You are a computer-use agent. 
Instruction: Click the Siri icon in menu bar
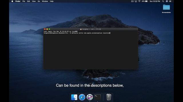pos(167,1)
